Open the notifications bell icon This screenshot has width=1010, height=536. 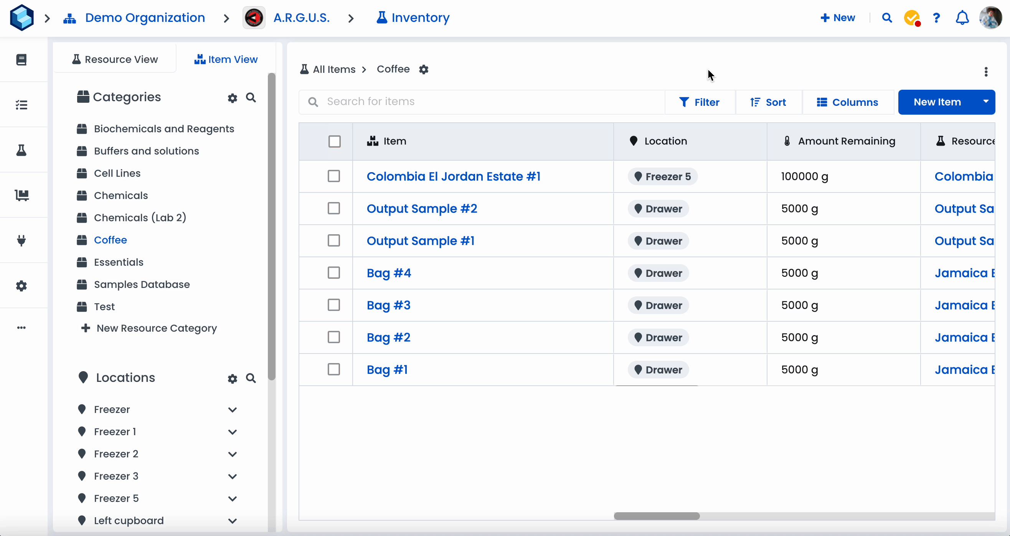click(962, 18)
